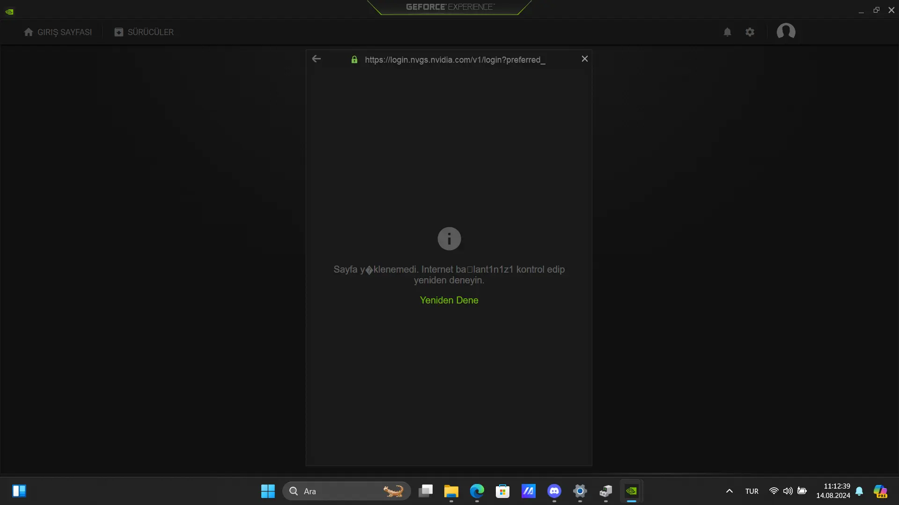Click the green padlock security icon
The width and height of the screenshot is (899, 505).
tap(354, 59)
